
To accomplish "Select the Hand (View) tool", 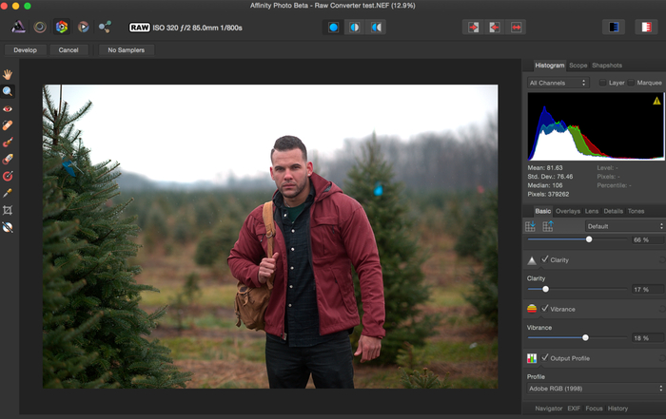I will (x=8, y=74).
